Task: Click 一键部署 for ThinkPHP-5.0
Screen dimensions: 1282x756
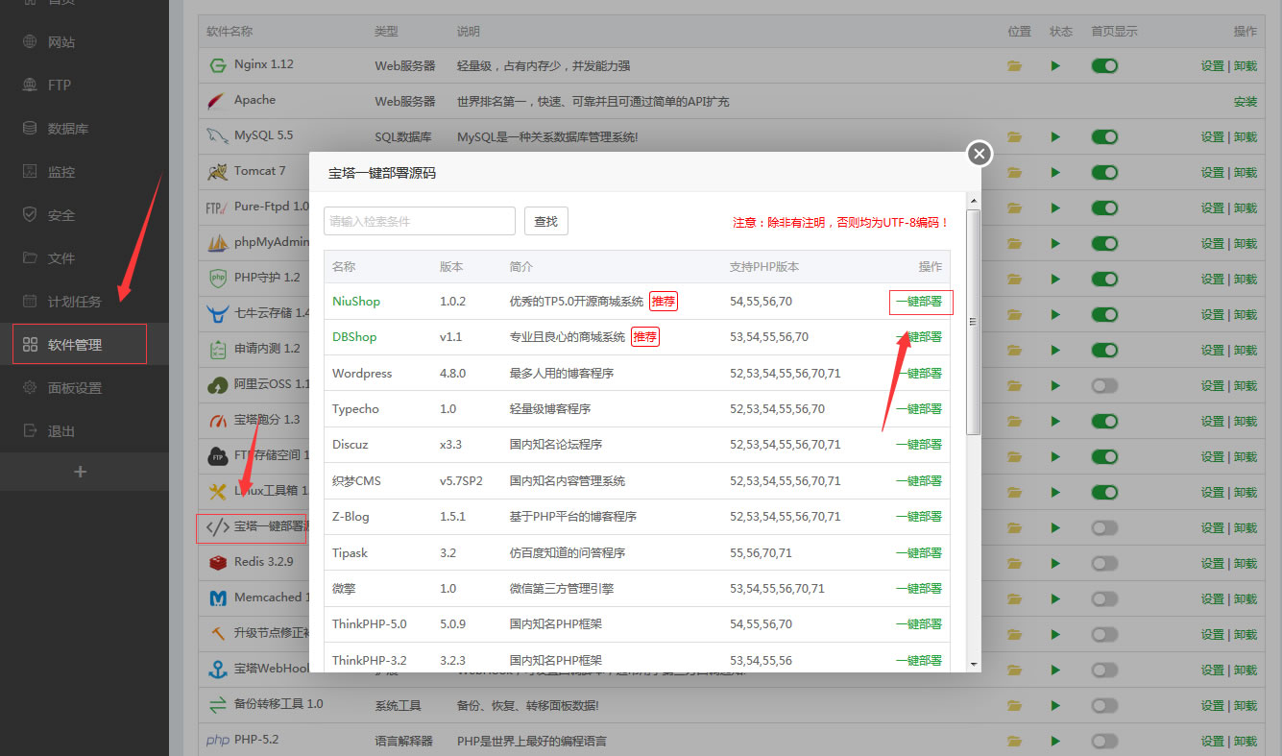Action: (919, 623)
